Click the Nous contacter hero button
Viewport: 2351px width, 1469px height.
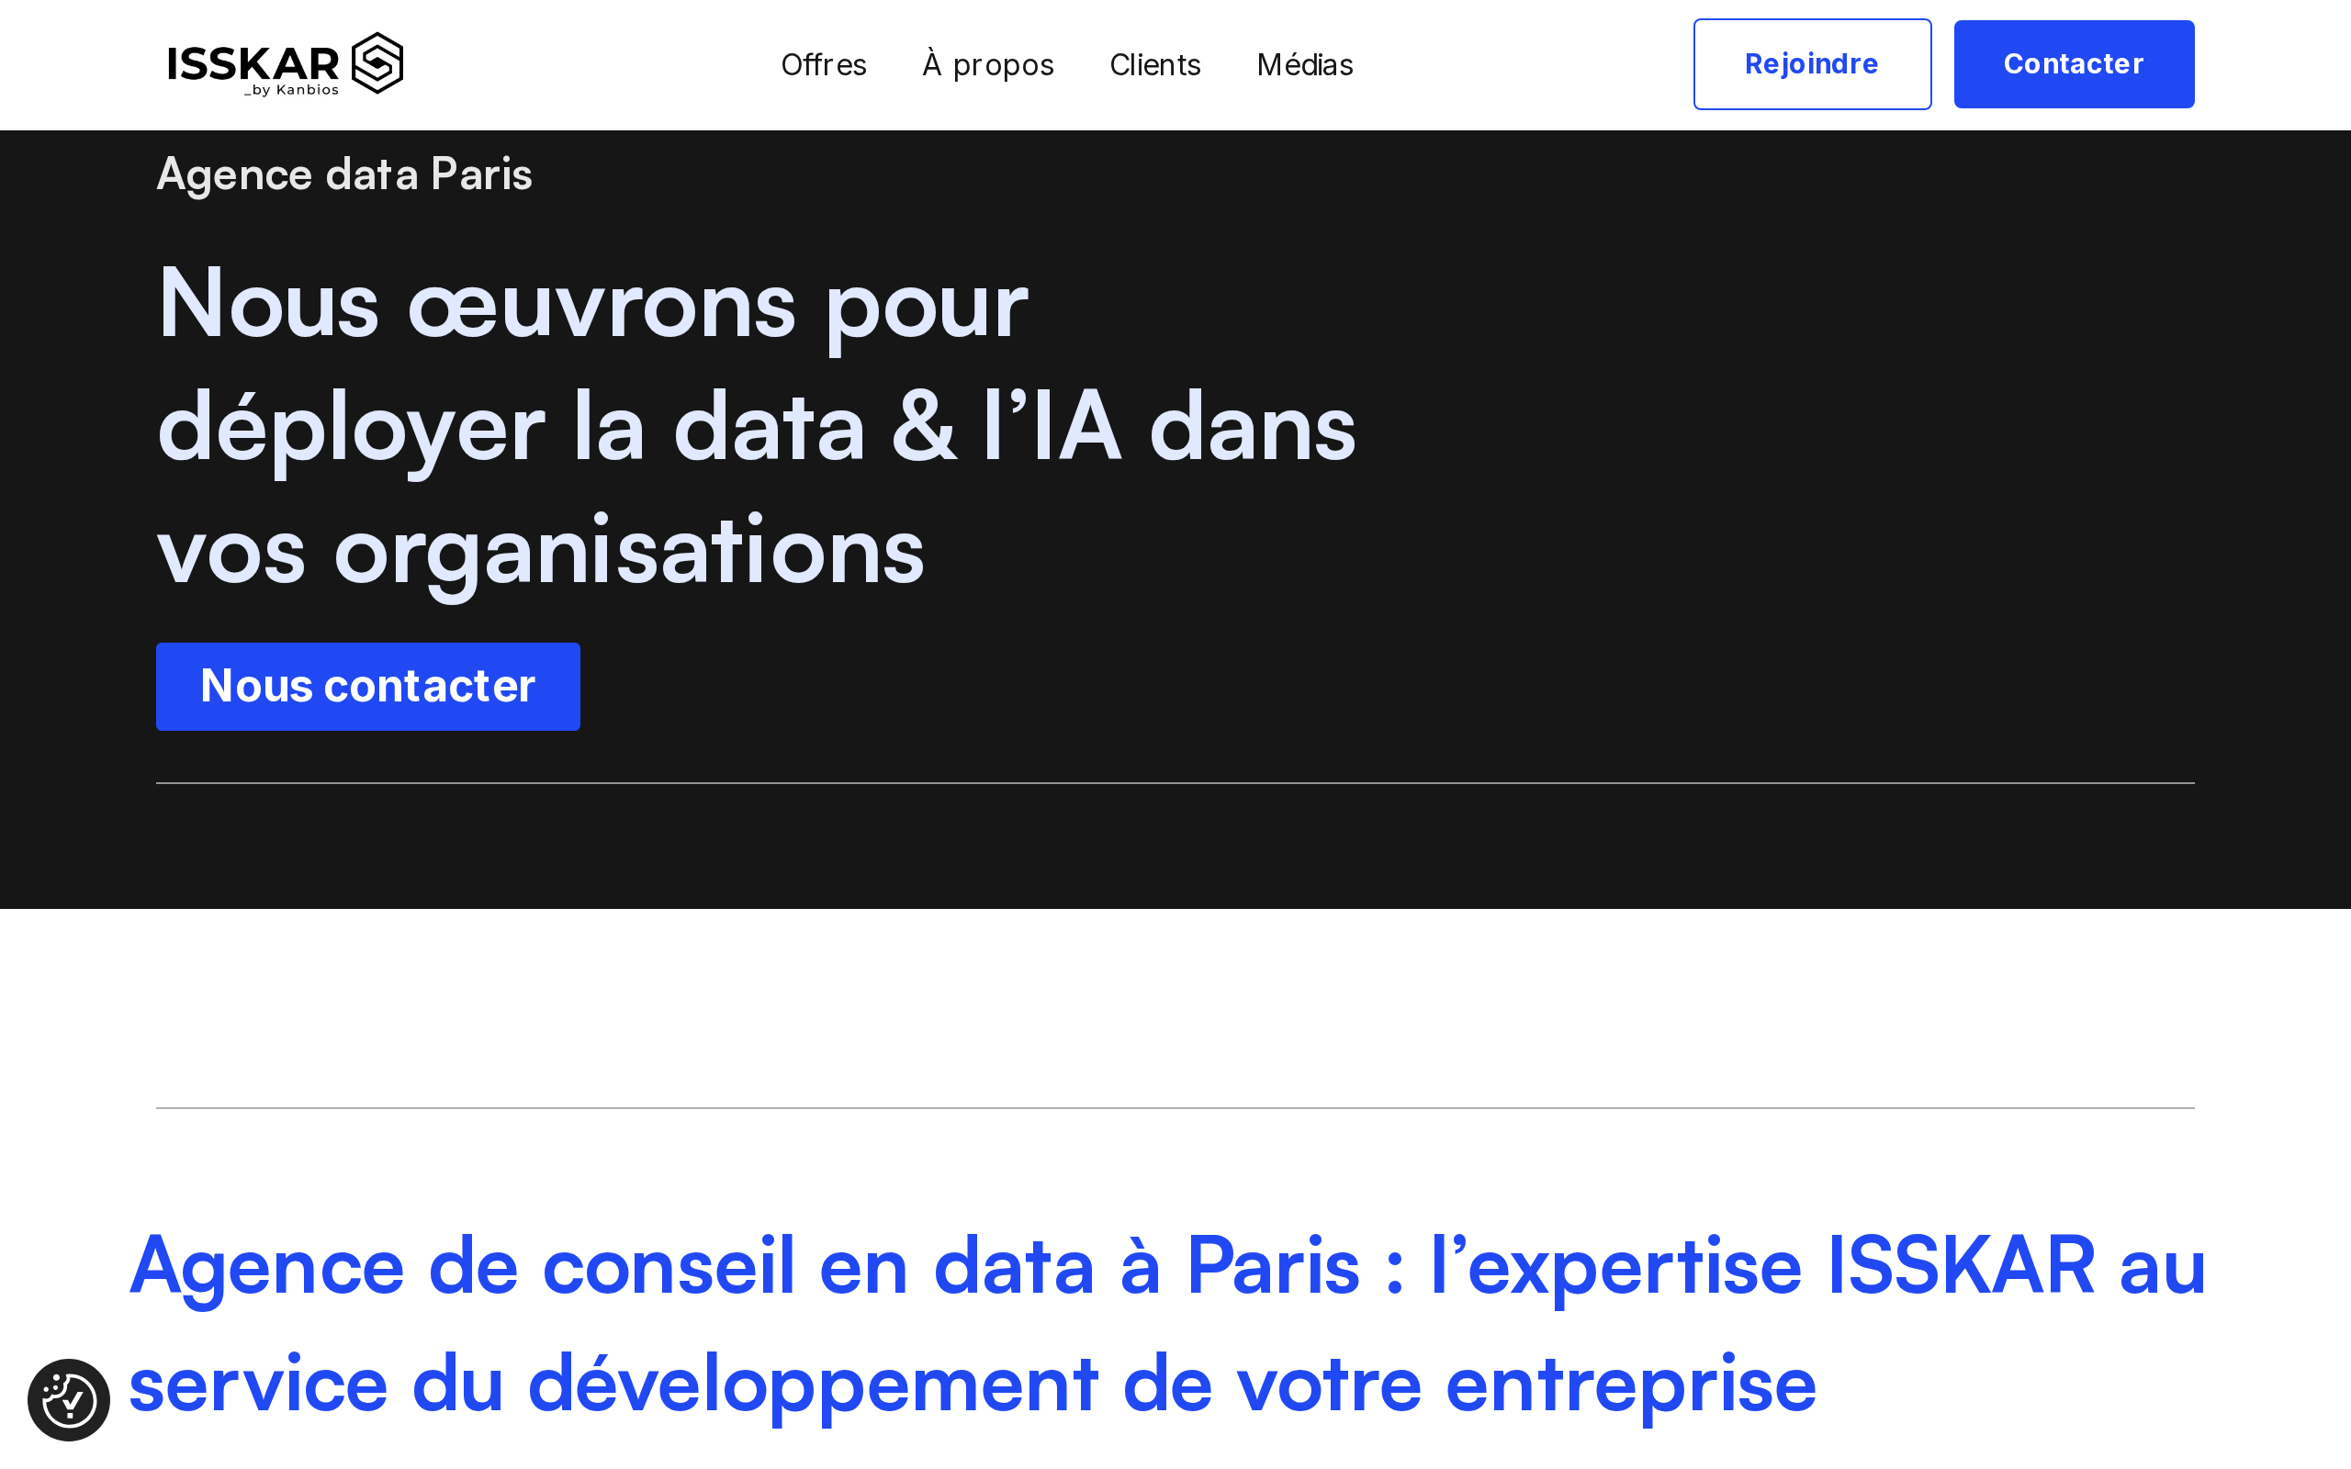click(368, 686)
